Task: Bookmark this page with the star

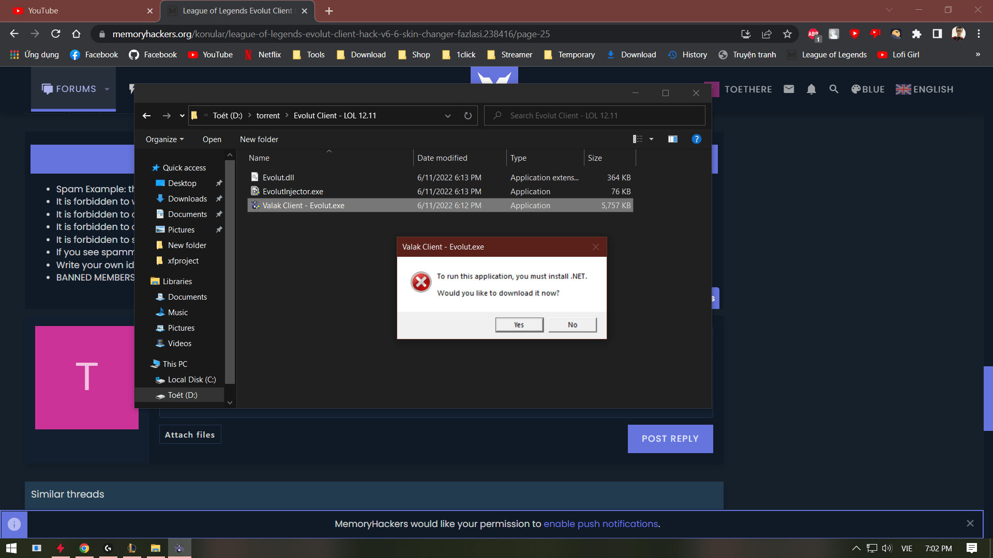Action: (x=787, y=34)
